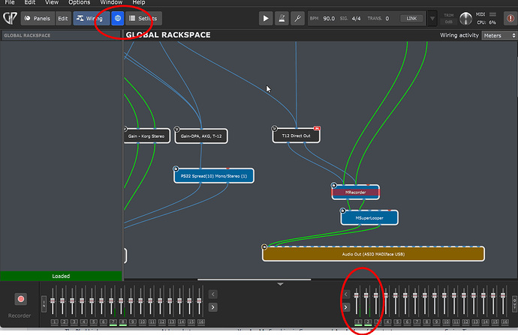The height and width of the screenshot is (335, 518).
Task: Open the Edit menu in menu bar
Action: pos(30,2)
